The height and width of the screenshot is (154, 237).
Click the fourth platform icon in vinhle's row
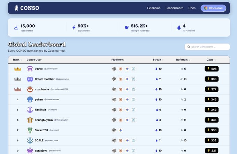coord(133,69)
